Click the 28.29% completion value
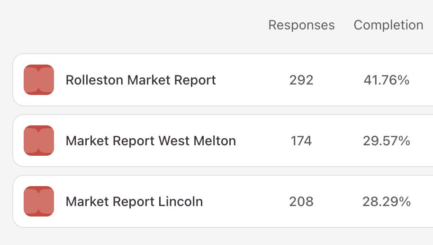Screen dimensions: 433x245 click(386, 202)
